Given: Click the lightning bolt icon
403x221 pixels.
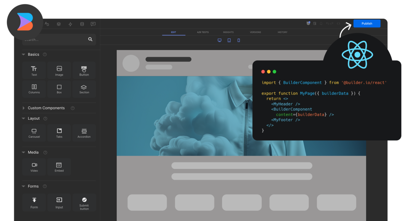Looking at the screenshot, I should click(x=70, y=24).
